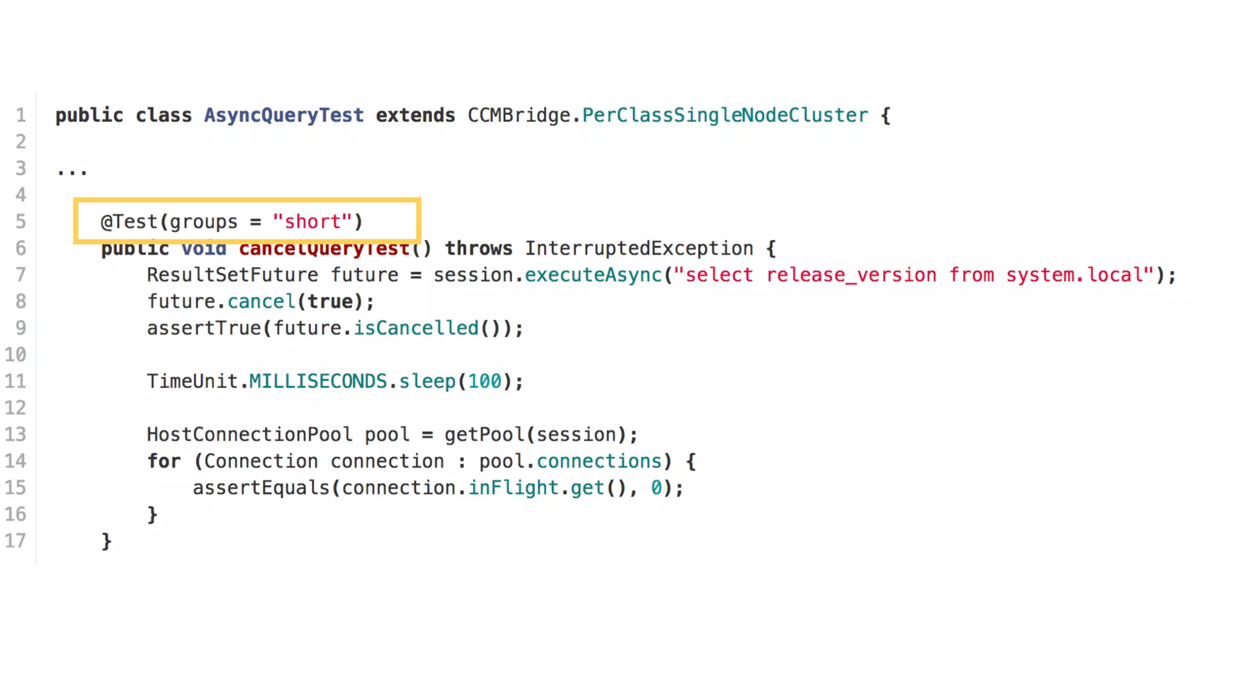1238x696 pixels.
Task: Click the highlighted @Test annotation
Action: pos(232,222)
